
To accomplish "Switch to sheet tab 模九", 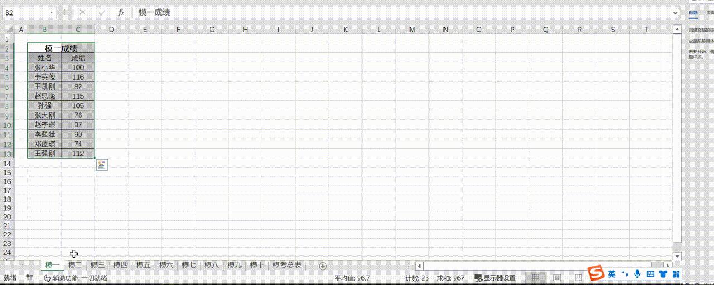I will point(234,265).
